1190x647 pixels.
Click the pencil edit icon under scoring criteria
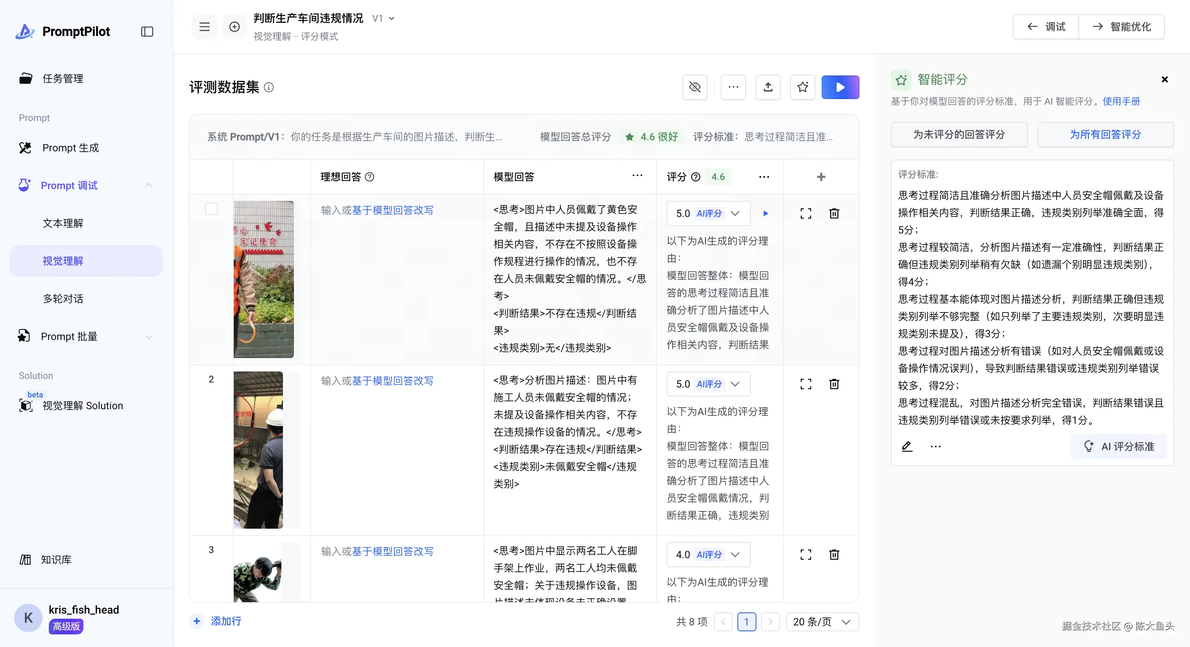pos(907,446)
